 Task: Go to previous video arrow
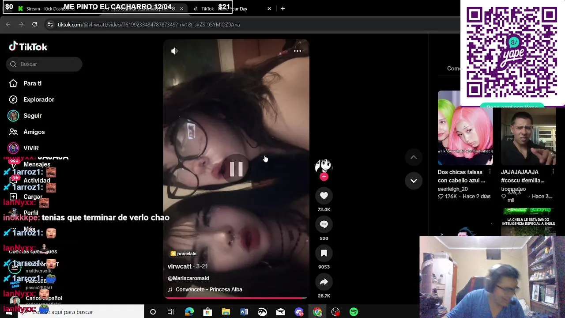pyautogui.click(x=414, y=157)
